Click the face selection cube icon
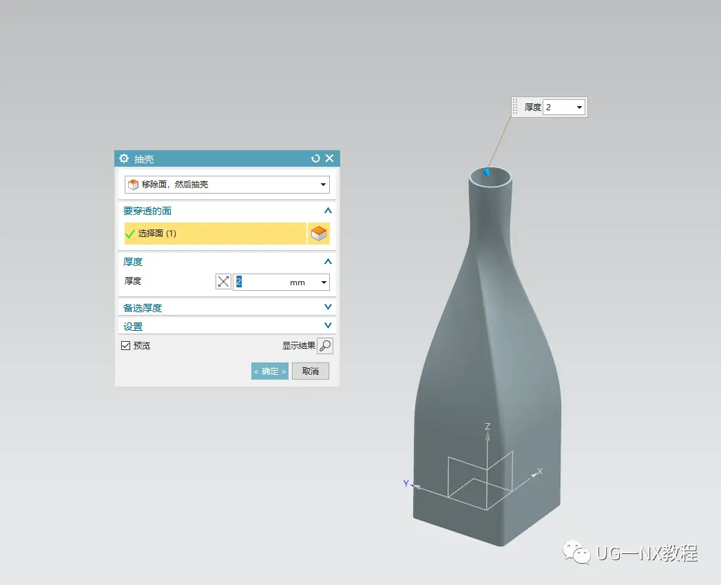 tap(318, 234)
